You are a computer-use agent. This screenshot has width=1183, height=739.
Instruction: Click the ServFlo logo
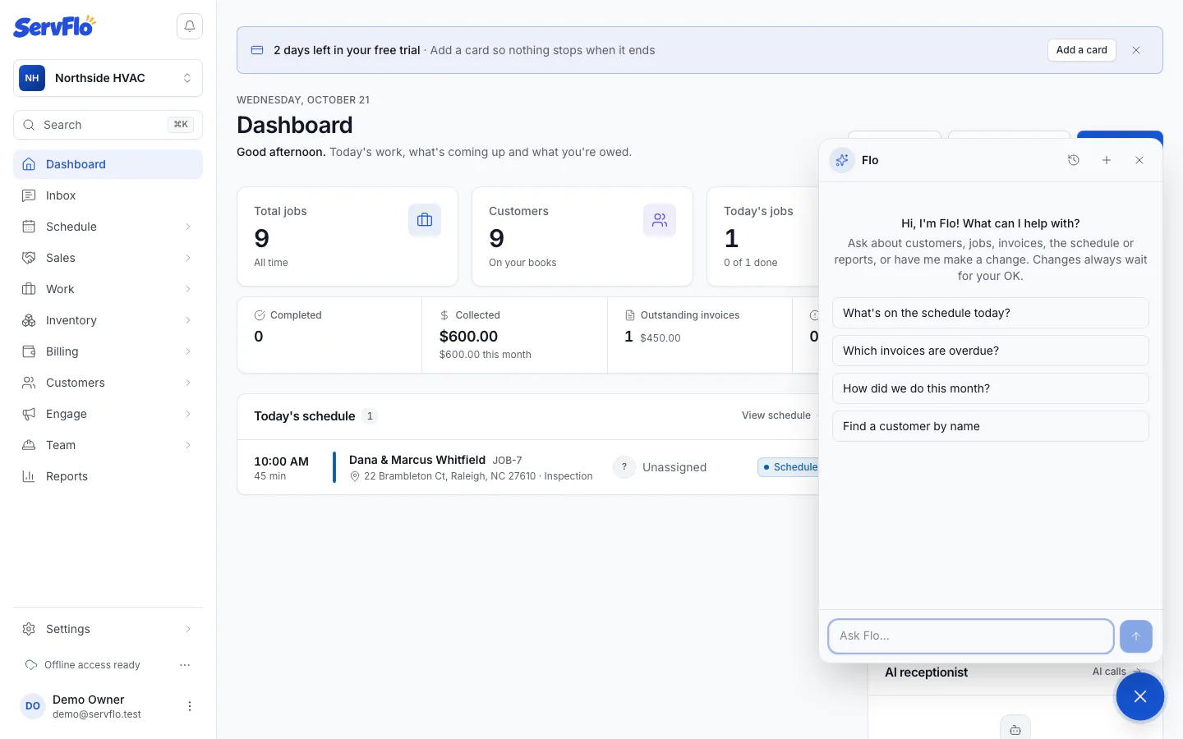tap(54, 26)
